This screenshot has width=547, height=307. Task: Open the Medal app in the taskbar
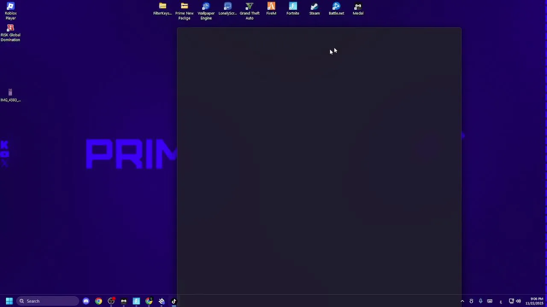pyautogui.click(x=124, y=301)
